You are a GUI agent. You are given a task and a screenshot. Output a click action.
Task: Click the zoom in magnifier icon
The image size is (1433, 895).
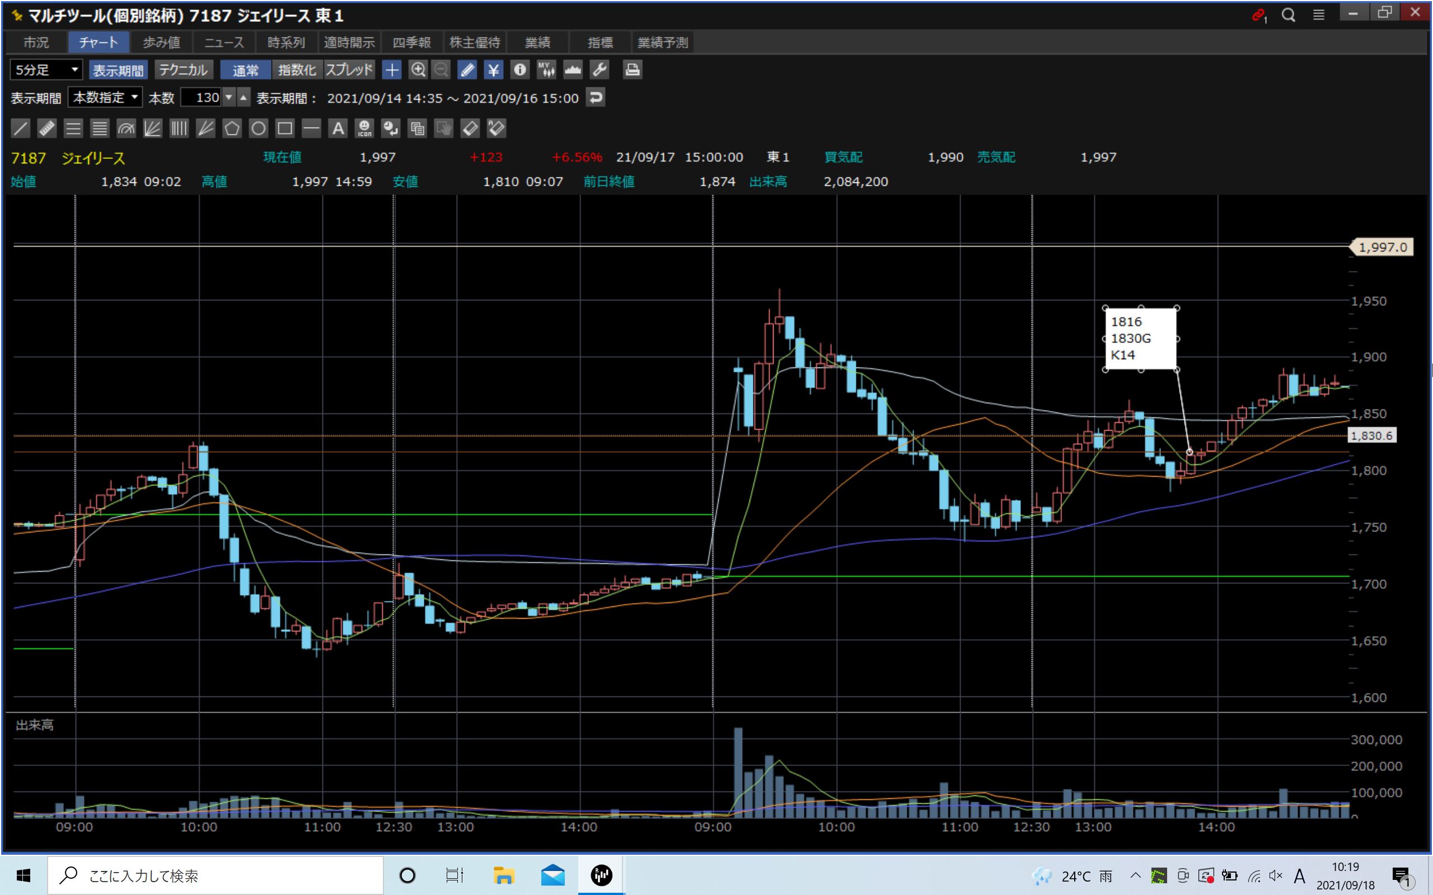pyautogui.click(x=418, y=70)
